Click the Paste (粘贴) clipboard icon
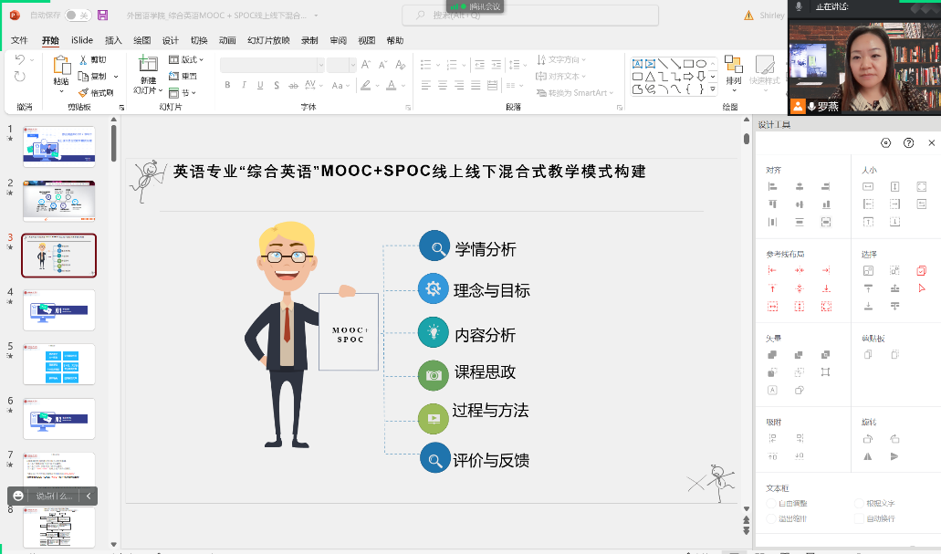Image resolution: width=941 pixels, height=554 pixels. tap(61, 65)
